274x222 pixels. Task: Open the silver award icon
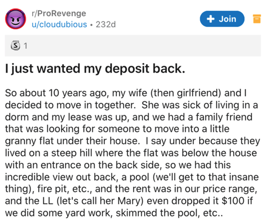coord(15,45)
